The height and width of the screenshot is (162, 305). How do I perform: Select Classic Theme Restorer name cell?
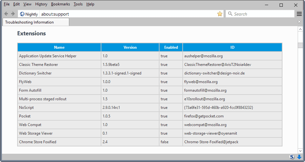tap(59, 65)
